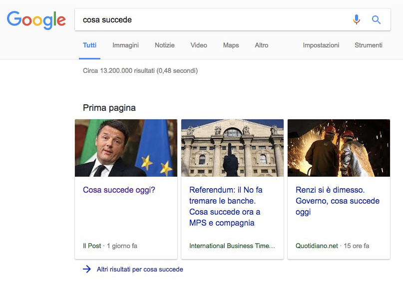Click the Google logo
Image resolution: width=403 pixels, height=284 pixels.
click(x=36, y=20)
